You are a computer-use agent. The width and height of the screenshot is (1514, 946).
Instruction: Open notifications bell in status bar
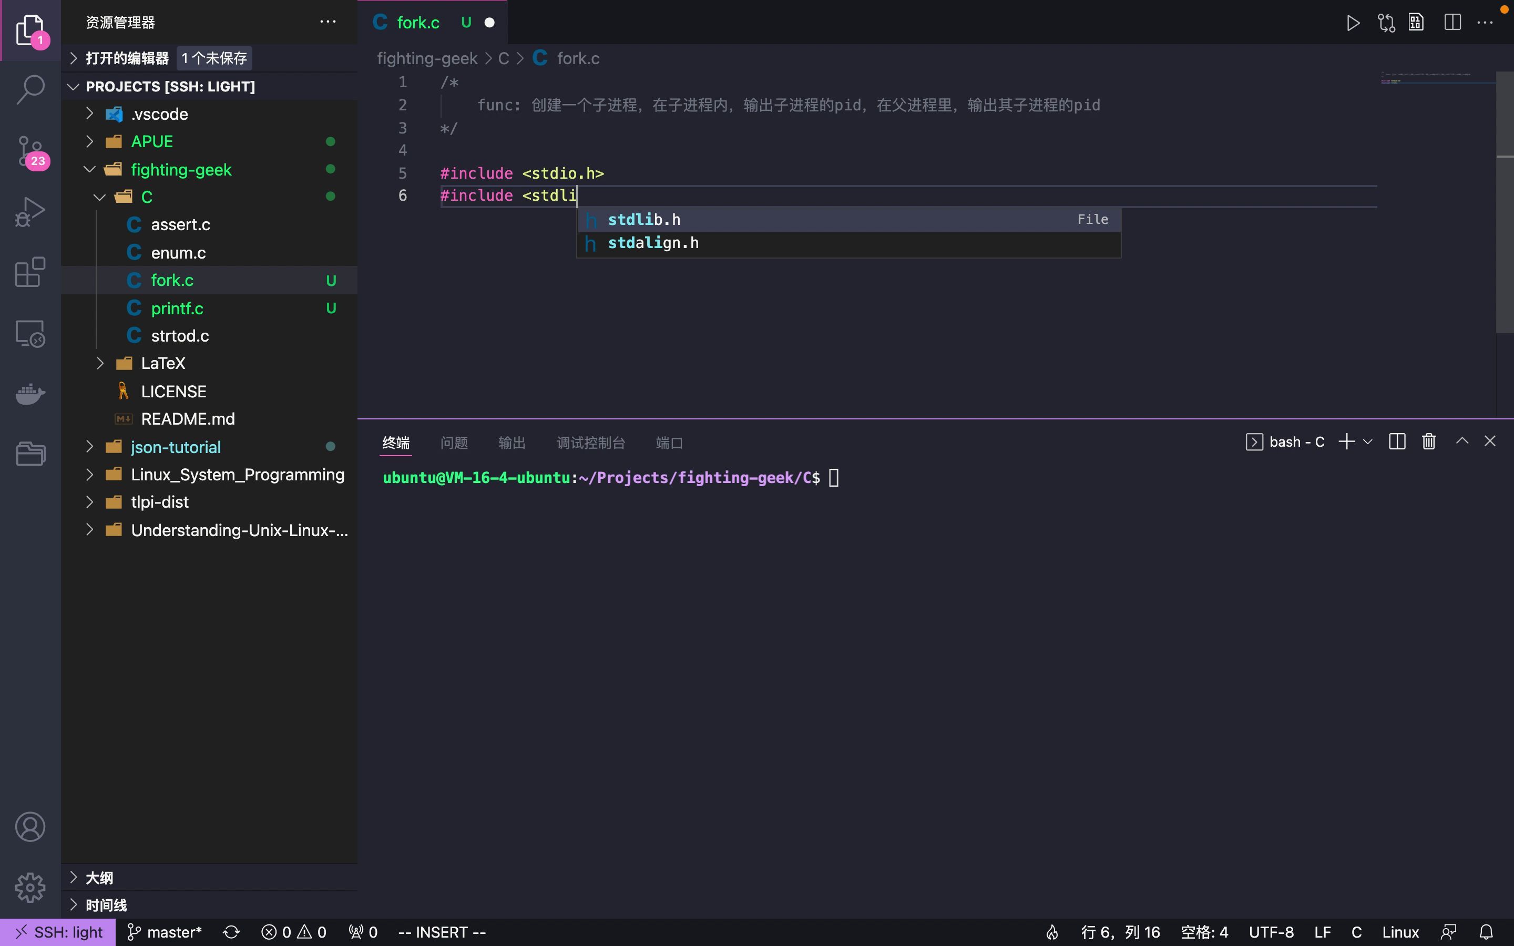tap(1487, 932)
